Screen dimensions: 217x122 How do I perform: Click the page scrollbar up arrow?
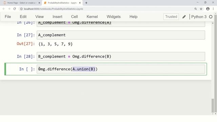point(216,14)
